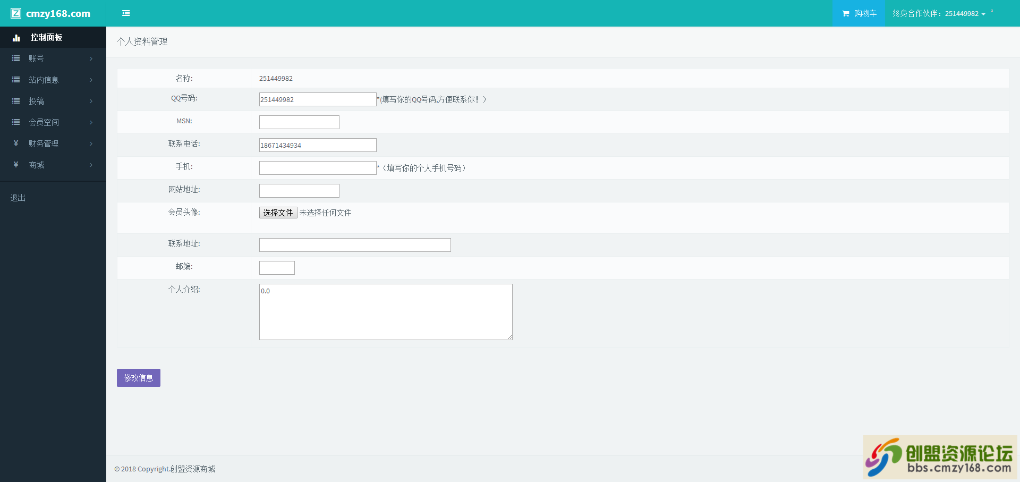This screenshot has height=482, width=1020.
Task: Click the list icon beside 账号
Action: pyautogui.click(x=16, y=58)
